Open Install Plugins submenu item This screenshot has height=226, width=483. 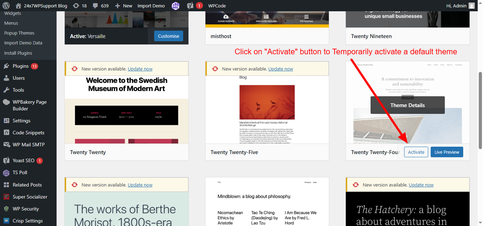(18, 53)
